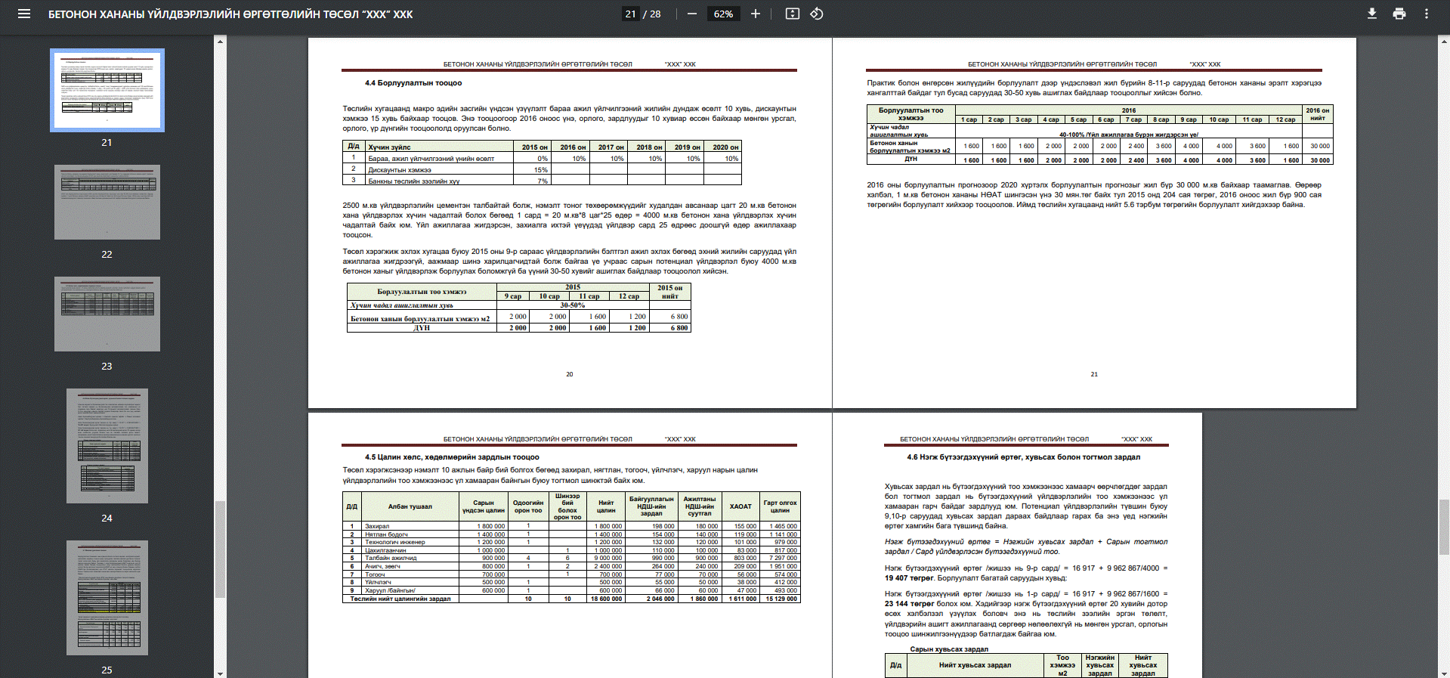
Task: Click page number 20 footer
Action: tap(570, 374)
